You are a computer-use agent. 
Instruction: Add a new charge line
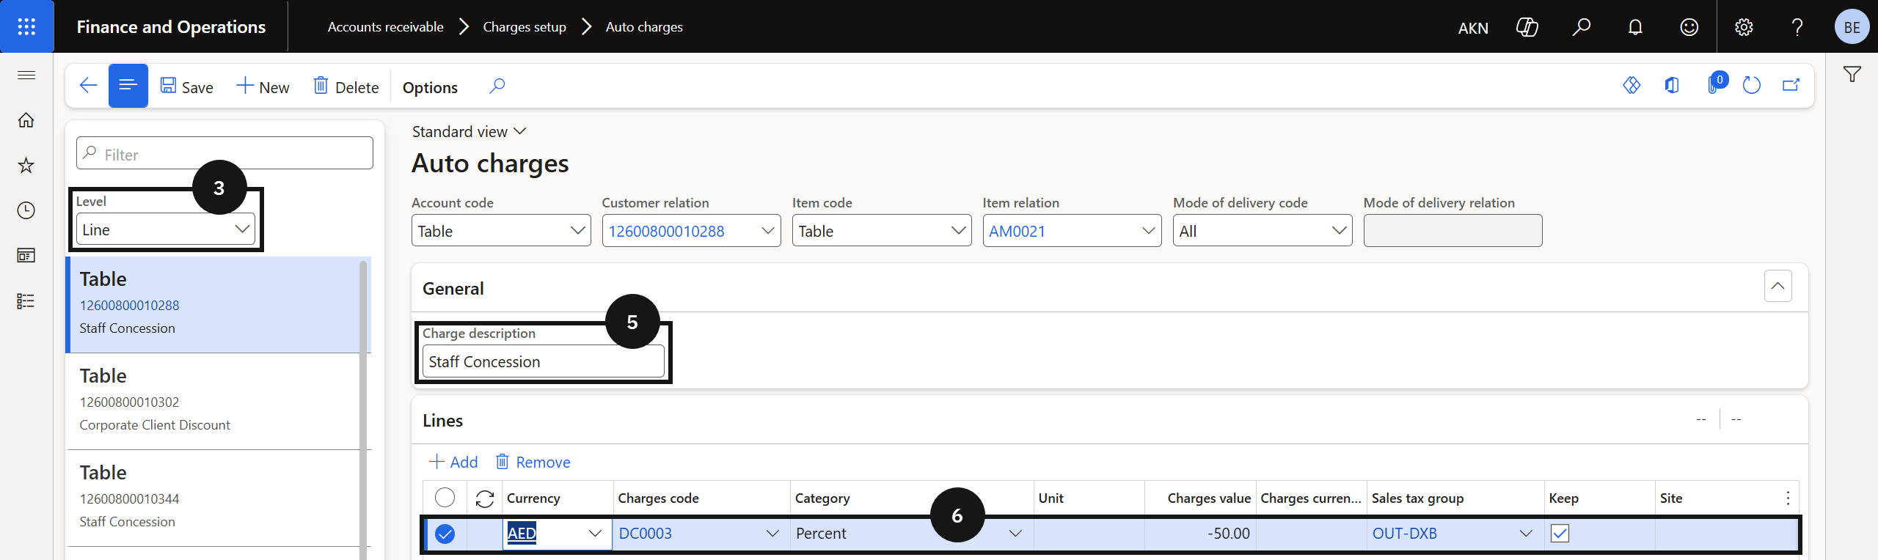click(453, 462)
